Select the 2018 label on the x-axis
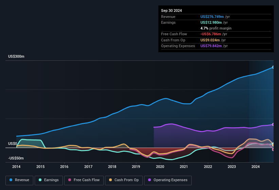This screenshot has width=279, height=190. (x=112, y=167)
